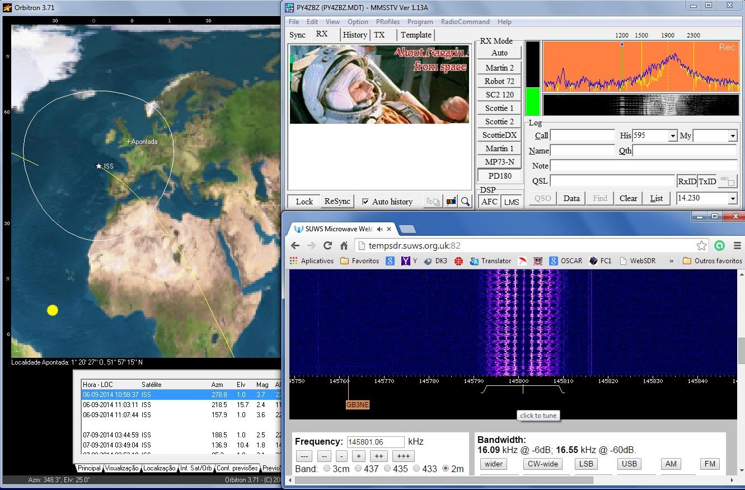745x490 pixels.
Task: Select the Robot 72 RX mode
Action: coord(499,81)
